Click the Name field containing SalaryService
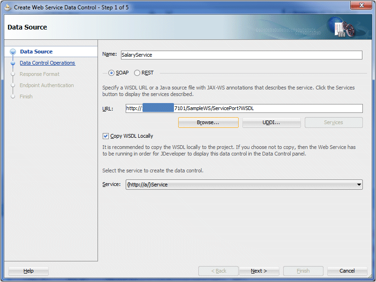The width and height of the screenshot is (376, 282). 241,55
